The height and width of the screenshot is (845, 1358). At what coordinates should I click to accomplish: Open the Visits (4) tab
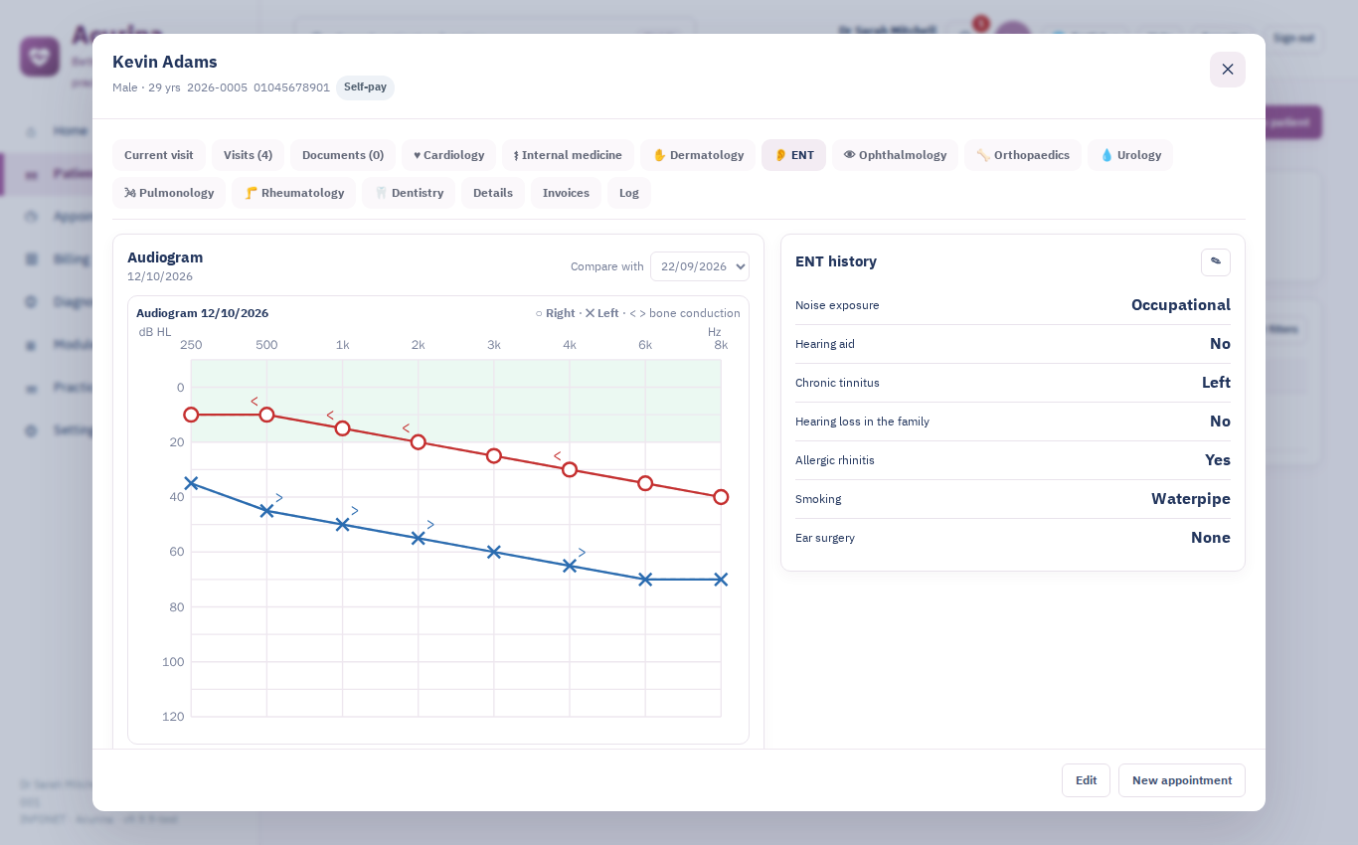pos(248,155)
